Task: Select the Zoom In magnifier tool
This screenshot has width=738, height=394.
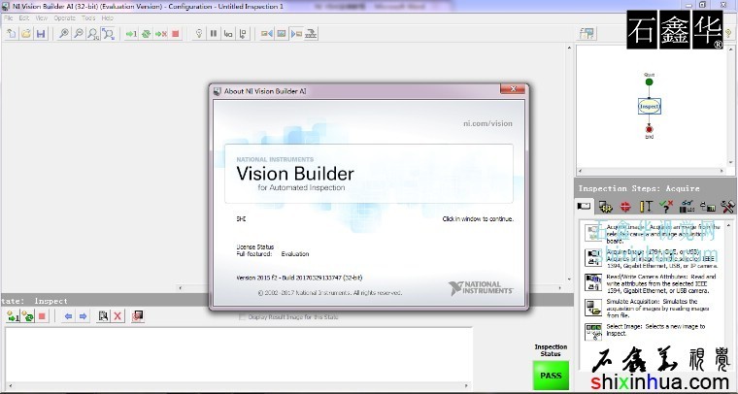Action: coord(63,34)
